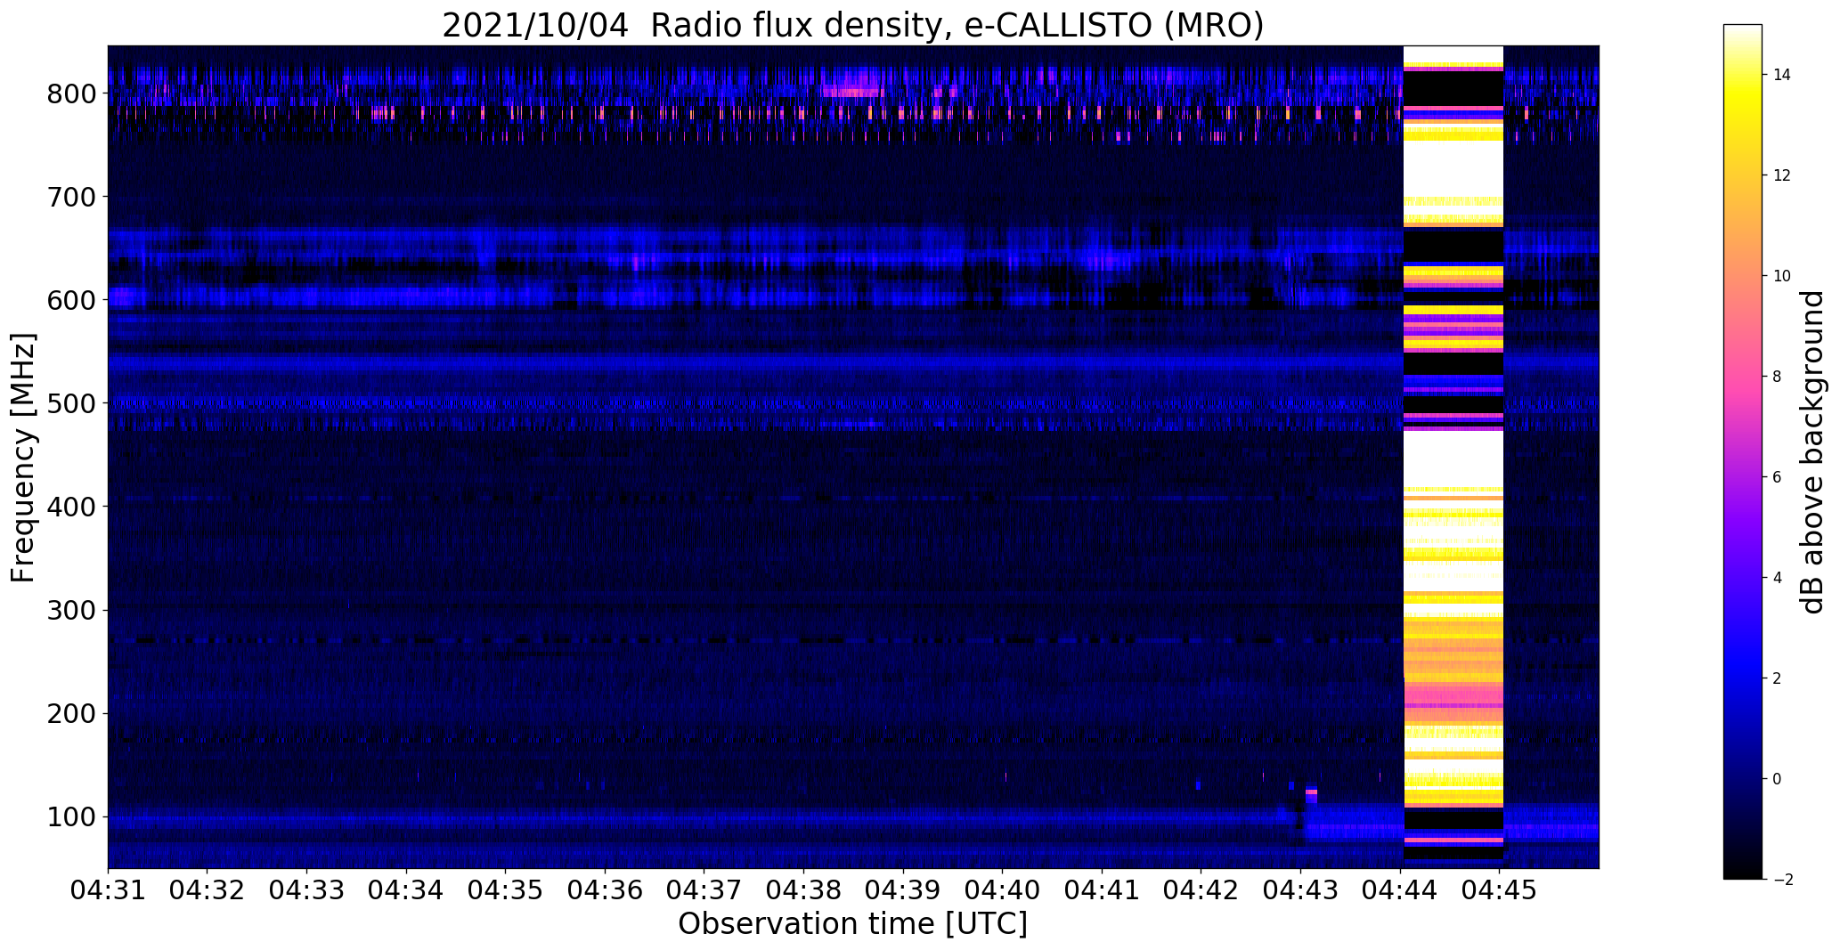Click the colorbar tick label 10
Screen dimensions: 1840x950
click(1782, 276)
